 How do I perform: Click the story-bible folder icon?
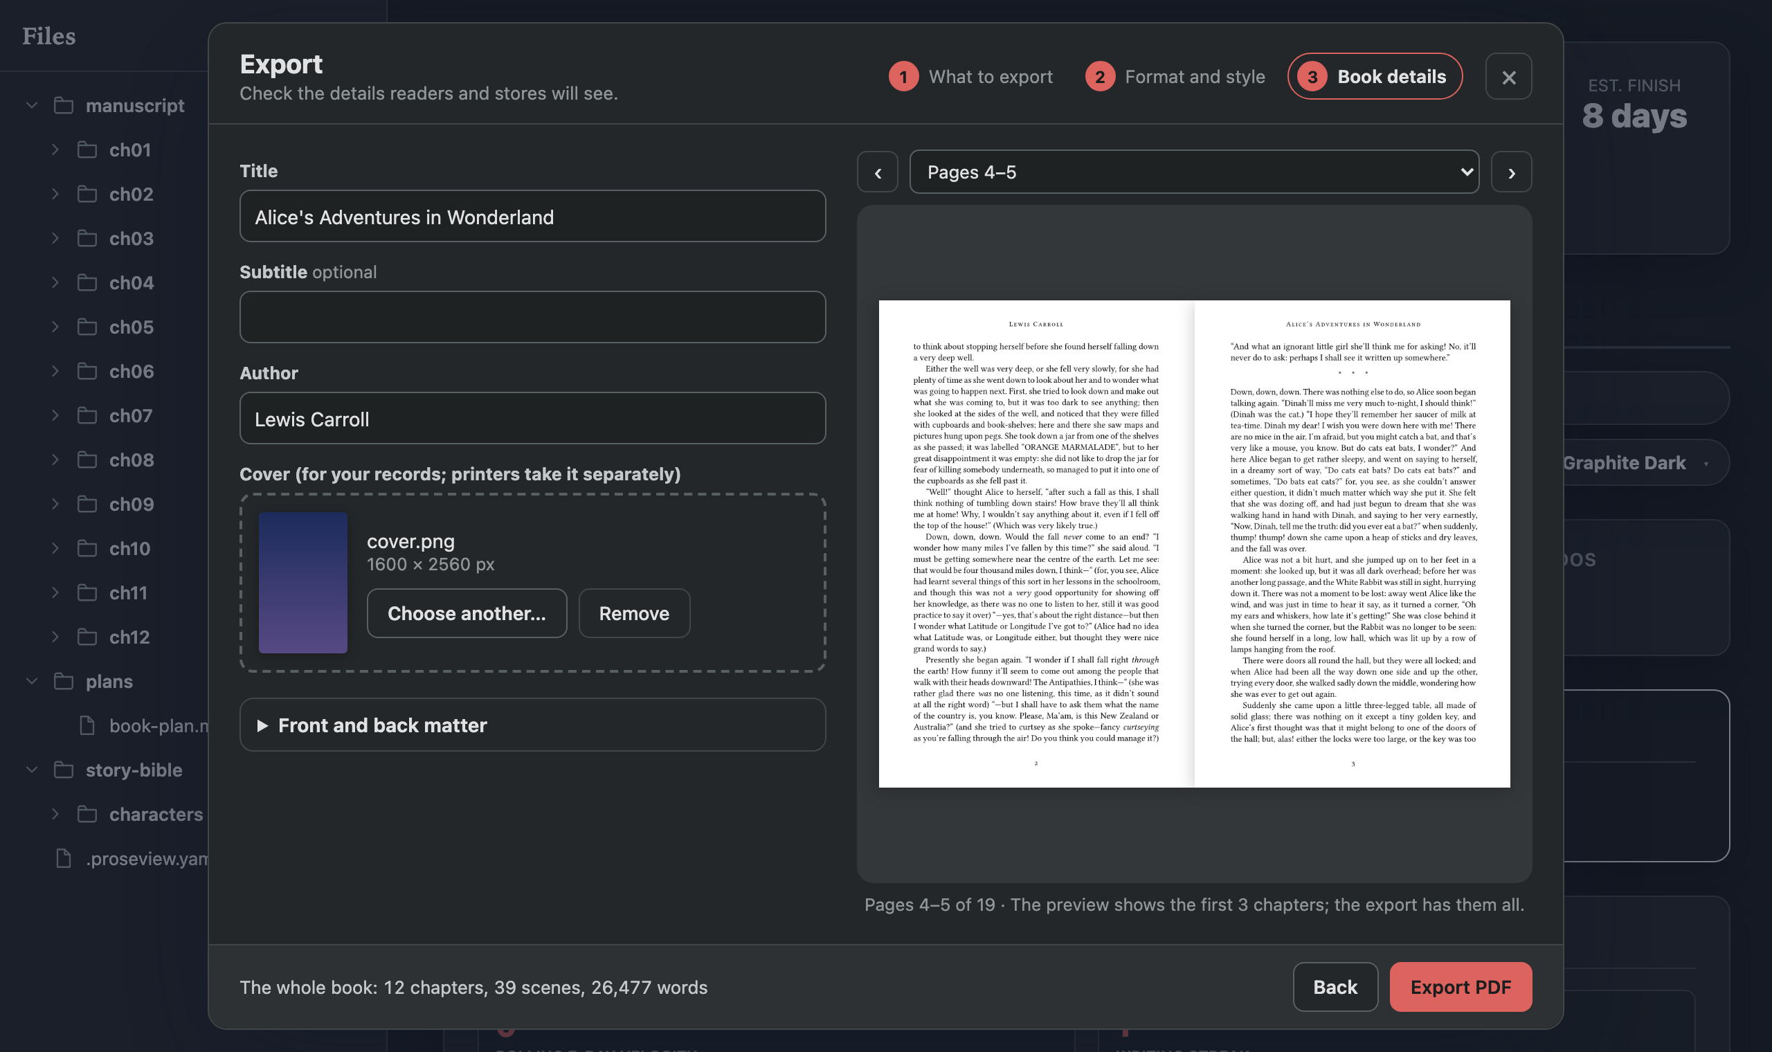pos(64,770)
